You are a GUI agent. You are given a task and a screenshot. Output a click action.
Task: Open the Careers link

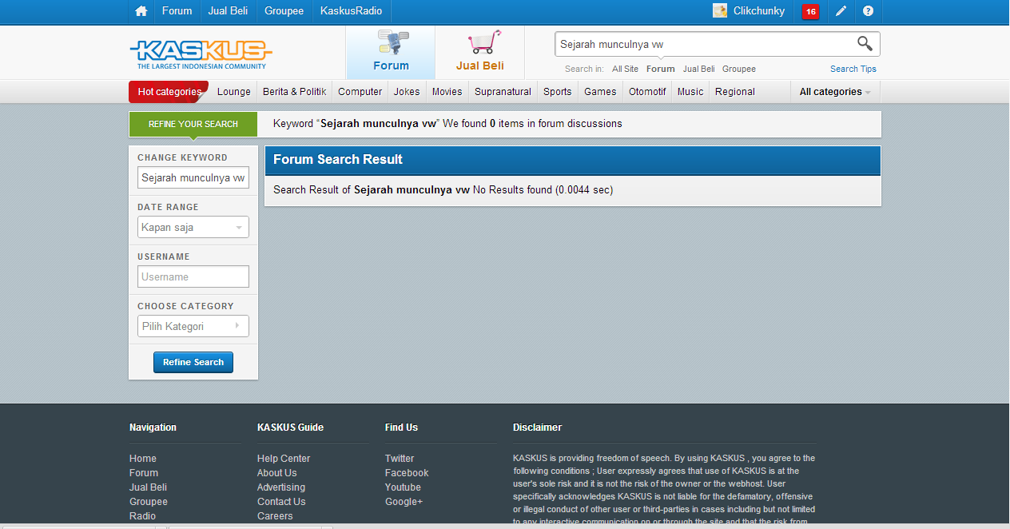tap(275, 516)
